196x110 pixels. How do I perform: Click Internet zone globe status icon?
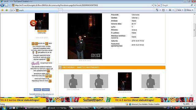click(130, 104)
